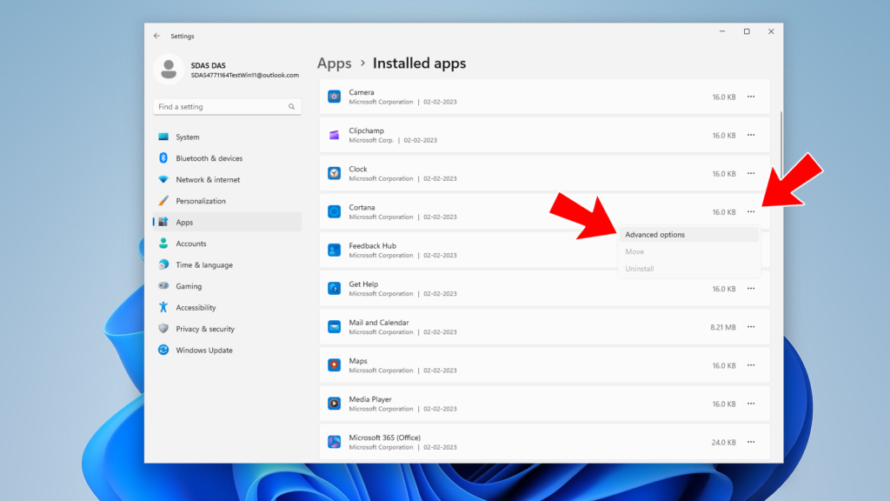This screenshot has width=890, height=501.
Task: Click in the Find a setting field
Action: (227, 107)
